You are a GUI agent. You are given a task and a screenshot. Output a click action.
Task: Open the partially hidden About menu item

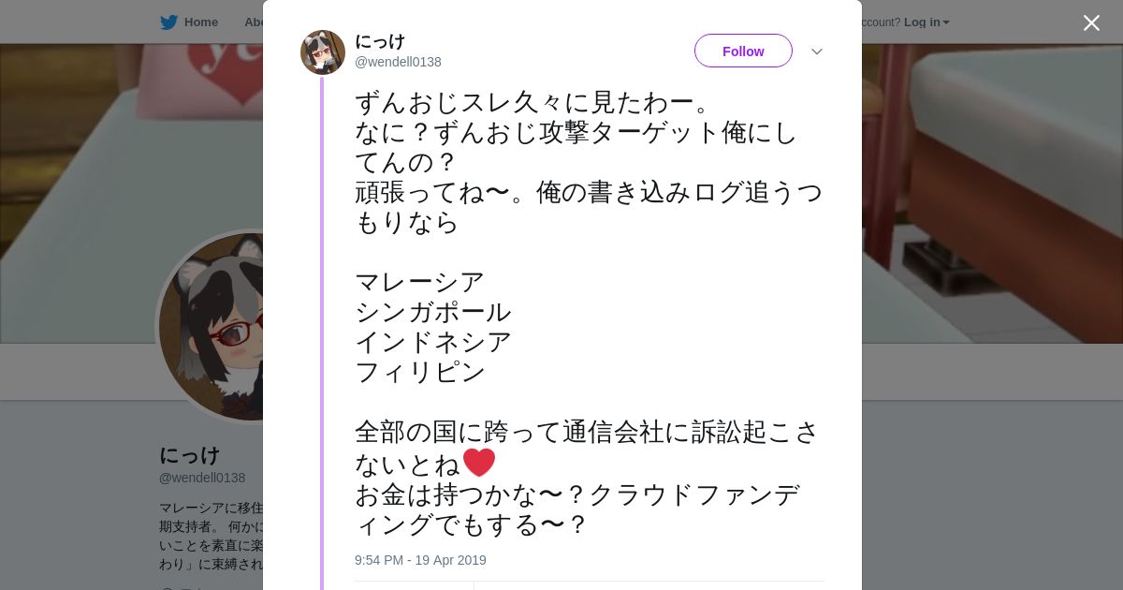click(254, 22)
